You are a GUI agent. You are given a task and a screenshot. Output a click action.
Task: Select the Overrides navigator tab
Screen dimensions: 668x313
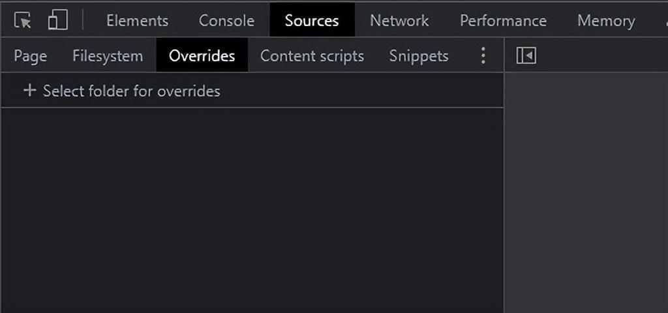point(202,56)
